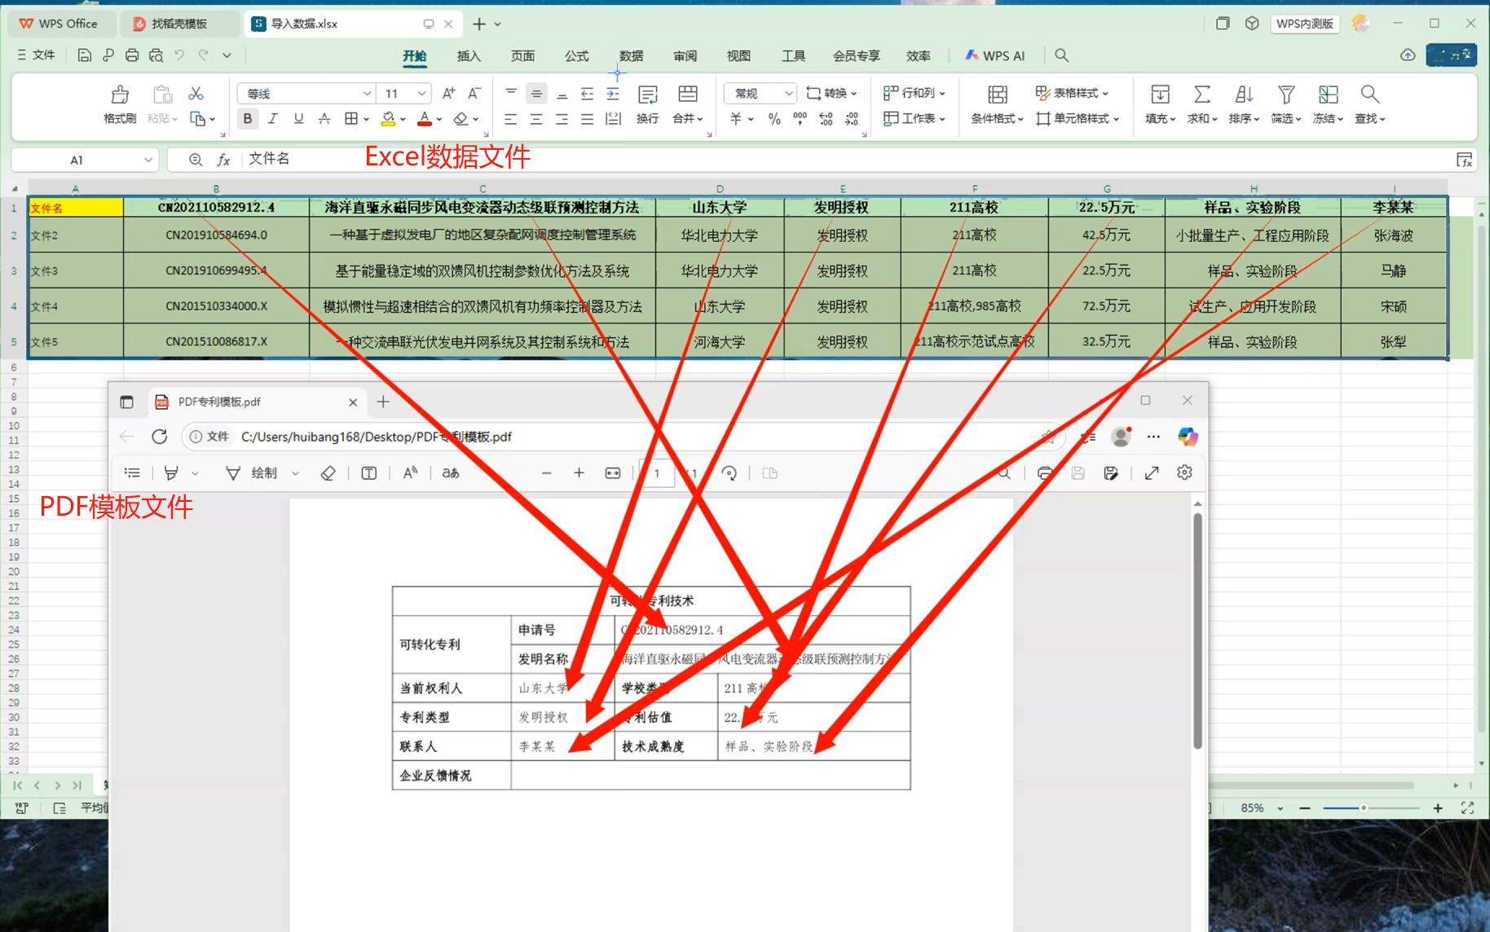Click the Sort (排序) icon
This screenshot has width=1490, height=932.
point(1244,95)
